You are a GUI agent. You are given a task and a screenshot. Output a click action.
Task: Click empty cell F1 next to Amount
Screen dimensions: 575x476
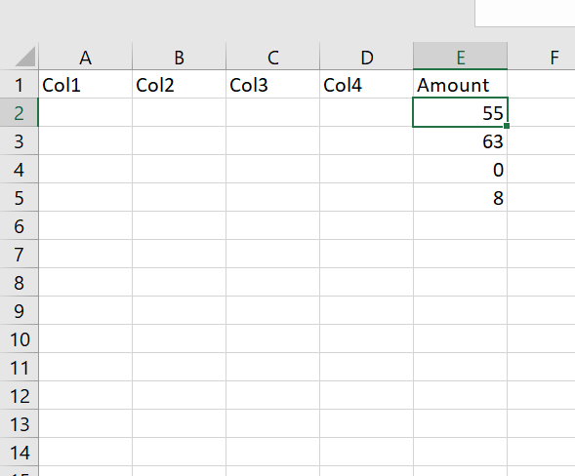[x=541, y=84]
